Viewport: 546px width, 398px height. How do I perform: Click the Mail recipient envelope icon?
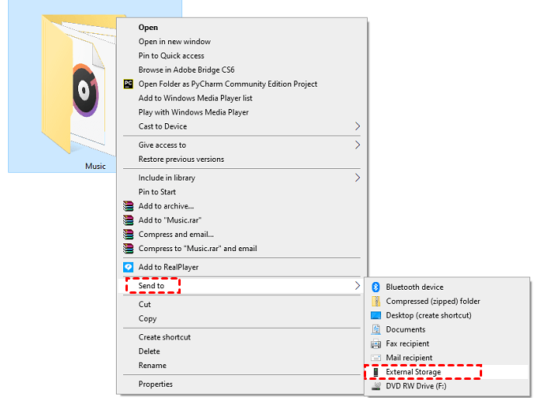tap(376, 358)
